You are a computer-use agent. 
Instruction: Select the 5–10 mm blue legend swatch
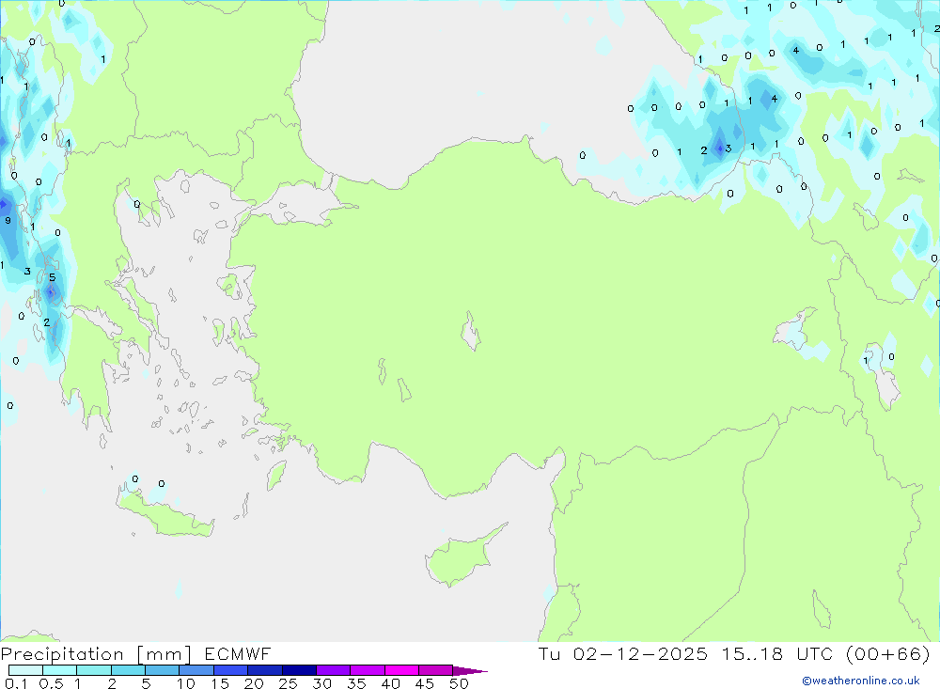click(163, 670)
